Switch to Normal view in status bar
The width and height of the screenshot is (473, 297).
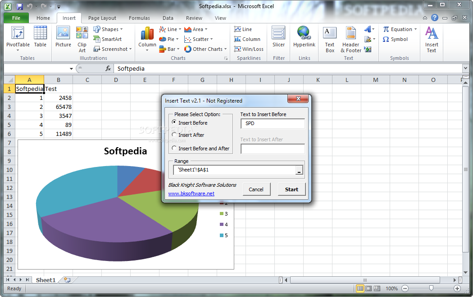360,288
